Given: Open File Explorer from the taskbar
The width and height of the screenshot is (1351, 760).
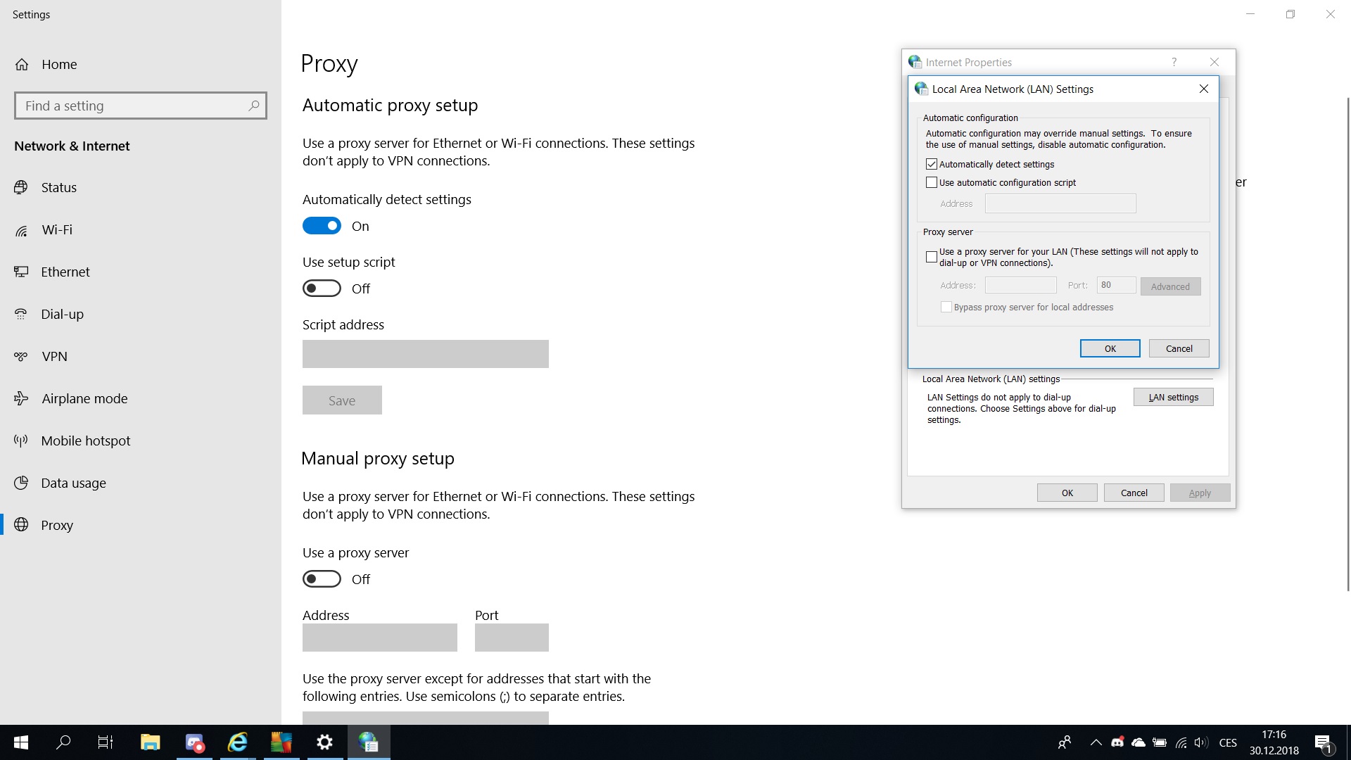Looking at the screenshot, I should coord(150,742).
